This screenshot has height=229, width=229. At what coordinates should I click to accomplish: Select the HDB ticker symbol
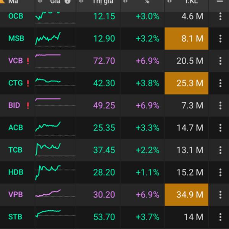[16, 173]
